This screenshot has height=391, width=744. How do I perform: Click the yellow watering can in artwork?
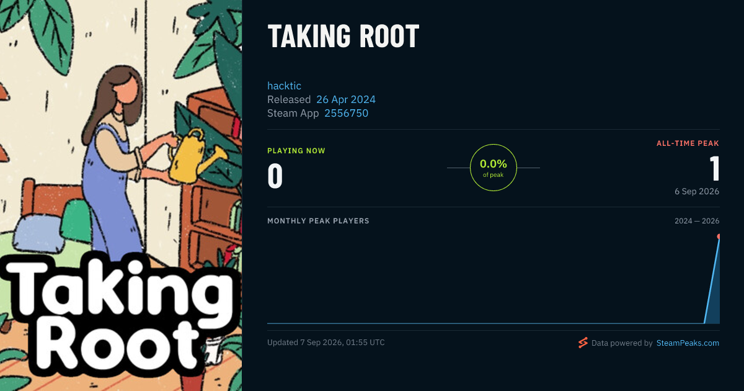click(x=190, y=156)
